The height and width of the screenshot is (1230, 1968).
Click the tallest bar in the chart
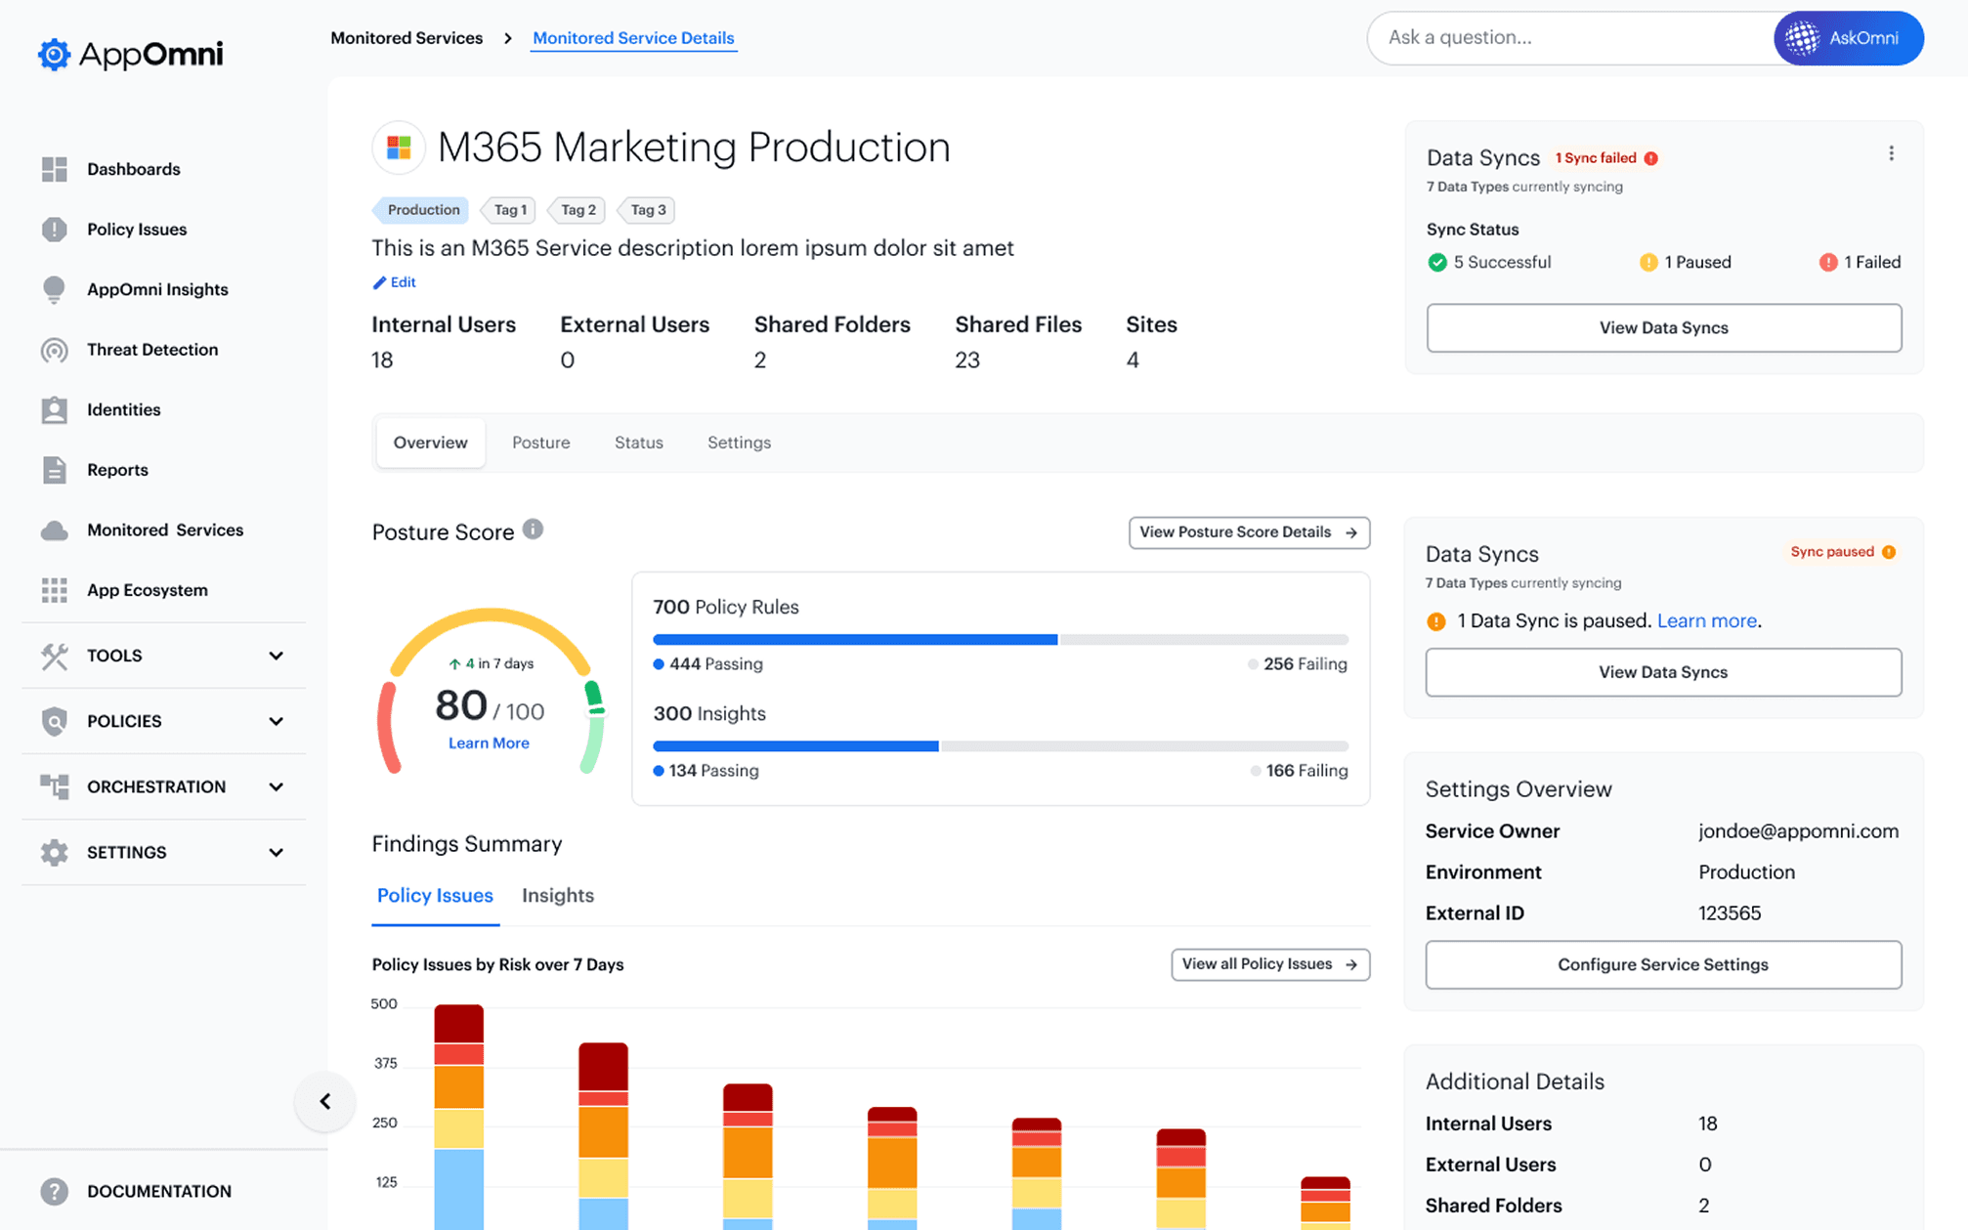tap(458, 1114)
